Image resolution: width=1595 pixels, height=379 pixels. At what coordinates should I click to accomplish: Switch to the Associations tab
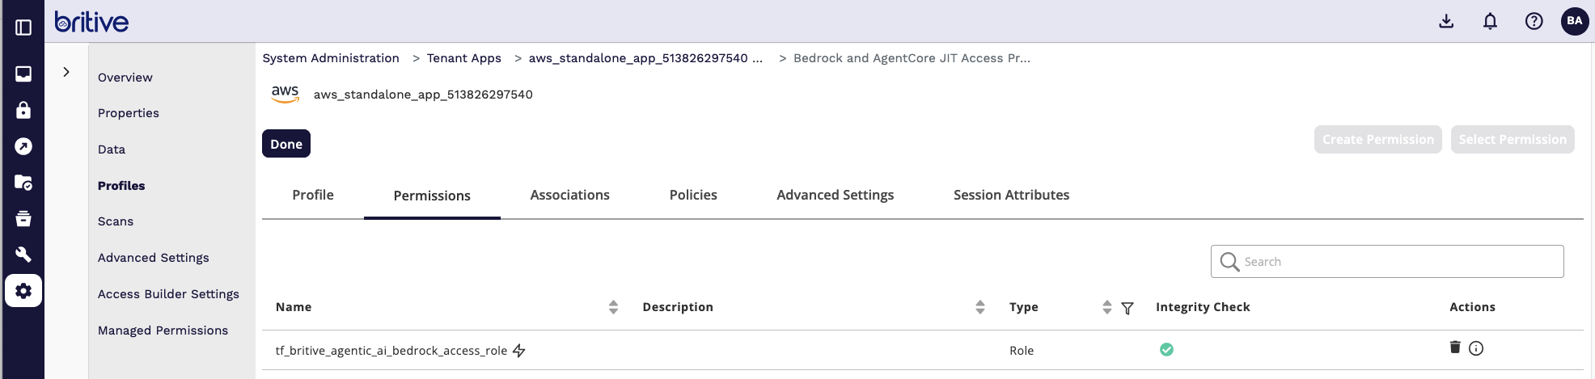tap(569, 195)
